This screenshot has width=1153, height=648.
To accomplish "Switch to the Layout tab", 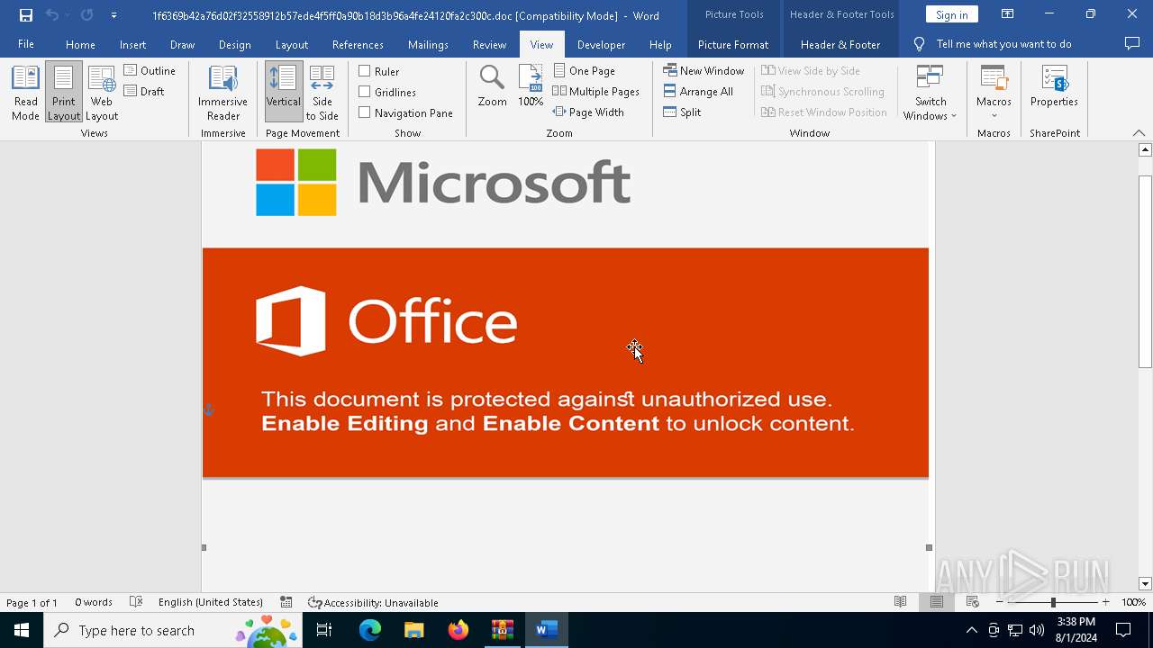I will [291, 44].
